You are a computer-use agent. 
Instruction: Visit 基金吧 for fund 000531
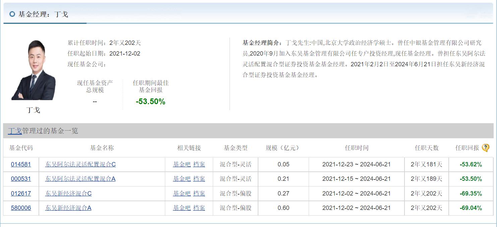point(182,179)
